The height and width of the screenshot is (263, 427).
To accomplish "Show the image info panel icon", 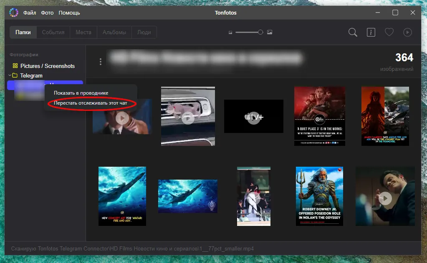I will [371, 33].
